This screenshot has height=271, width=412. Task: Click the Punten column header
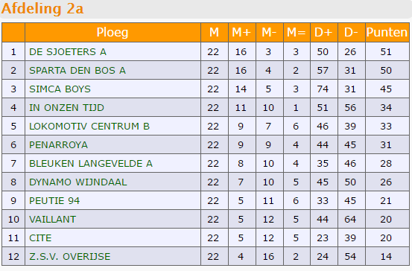[x=387, y=33]
